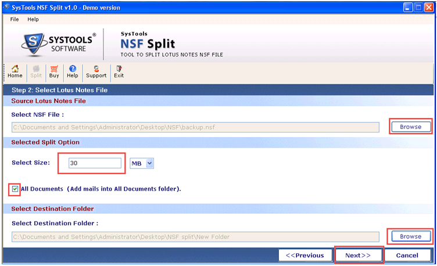Click the 'Select Size:' label
This screenshot has height=266, width=437.
click(31, 163)
